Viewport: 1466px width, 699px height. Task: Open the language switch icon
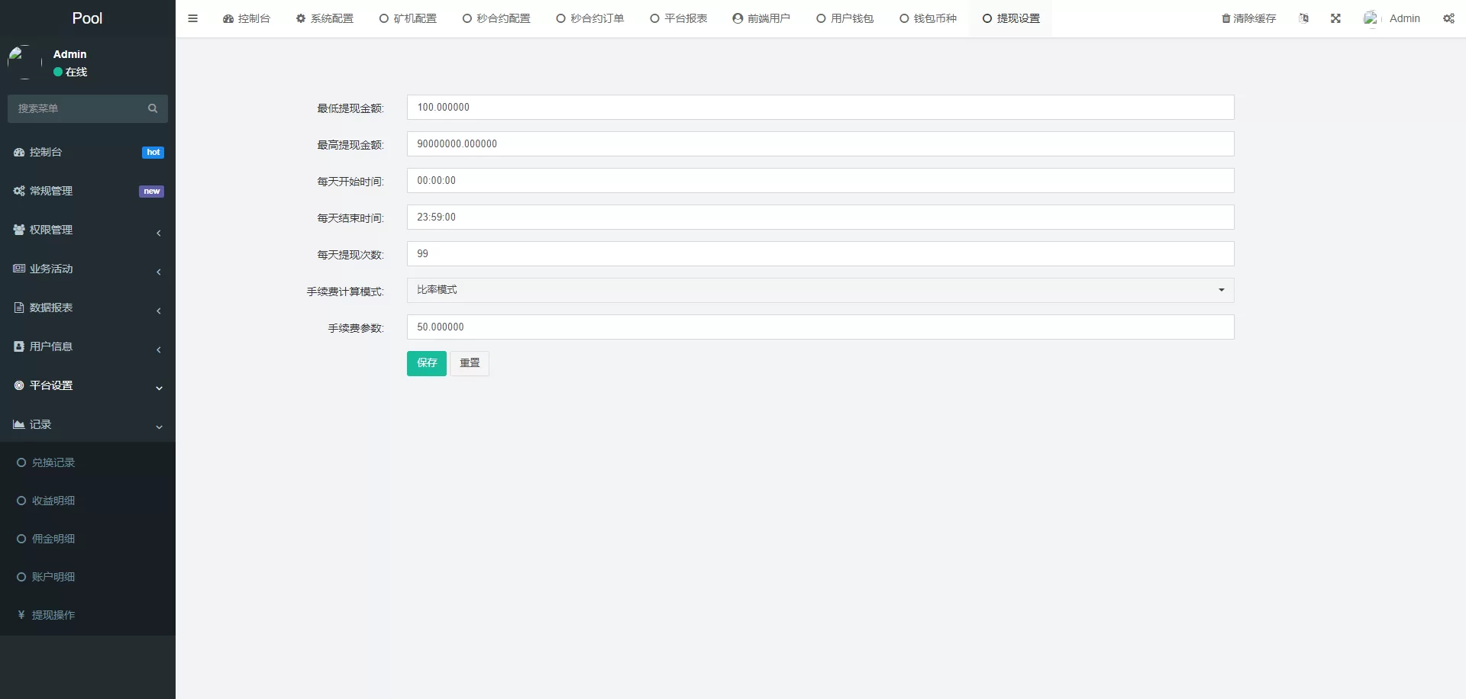[1304, 18]
